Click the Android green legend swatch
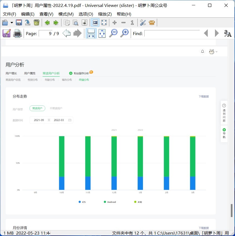235x236 pixels. pyautogui.click(x=105, y=202)
